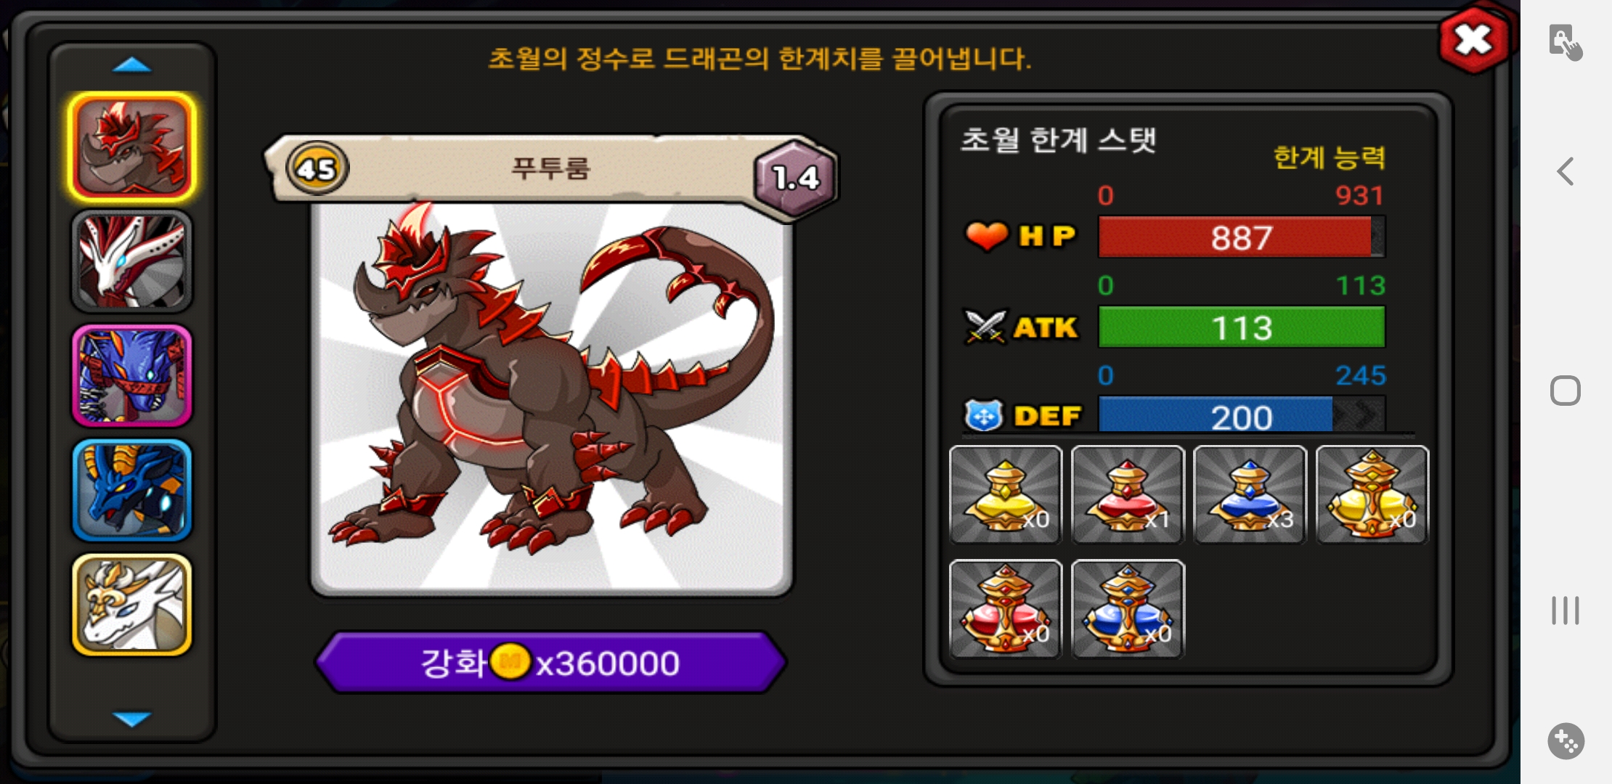Click the red heart HP icon
The width and height of the screenshot is (1612, 784).
986,236
